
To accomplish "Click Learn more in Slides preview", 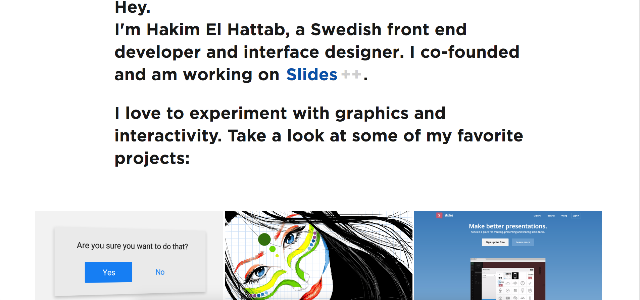I will pyautogui.click(x=523, y=242).
